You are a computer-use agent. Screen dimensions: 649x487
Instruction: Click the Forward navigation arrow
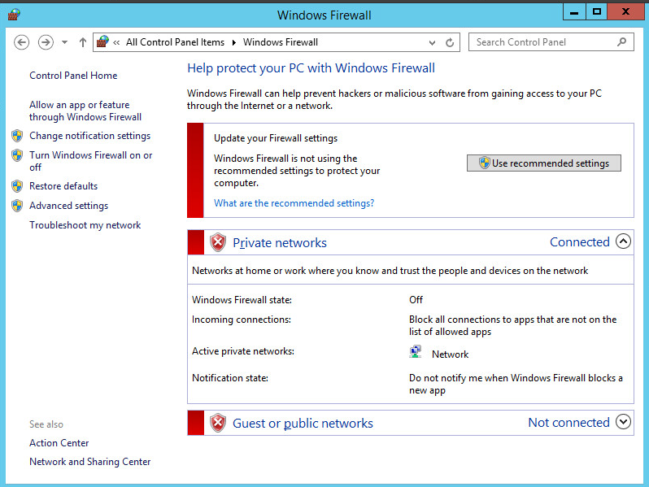(x=46, y=42)
